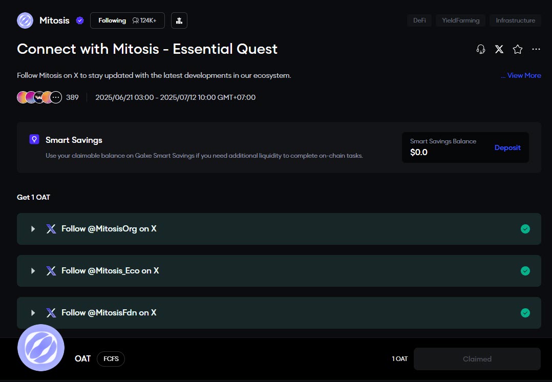Click the large OAT reward badge image
The image size is (552, 382).
coord(41,348)
